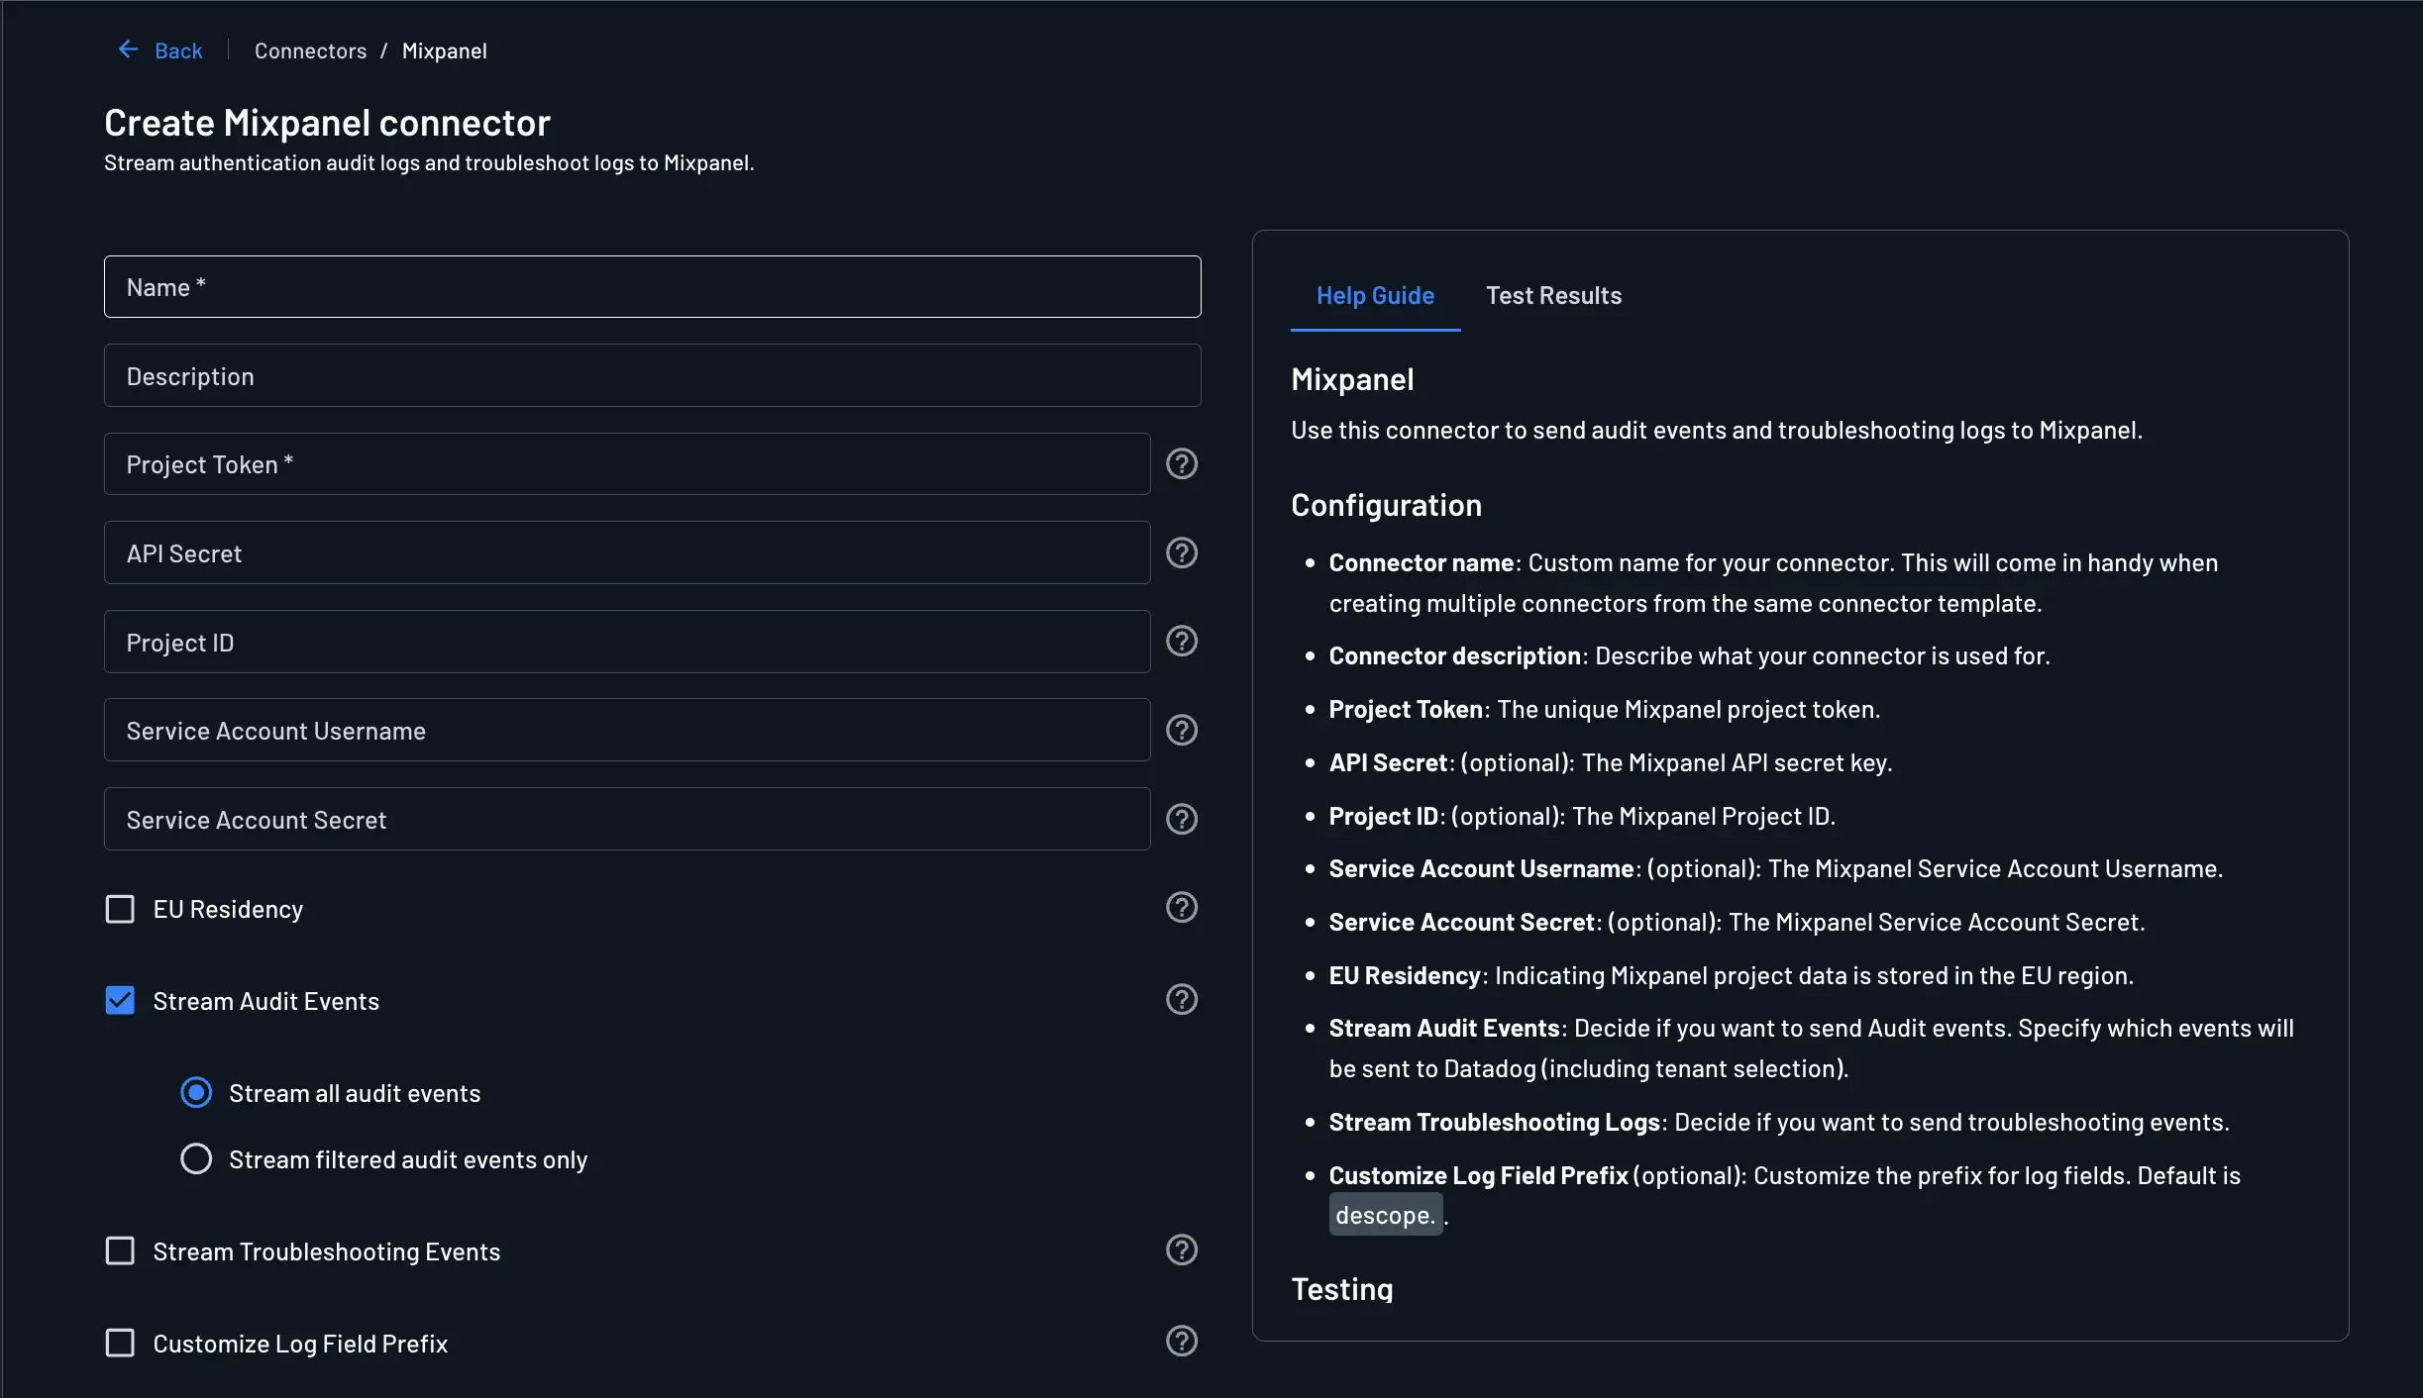Navigate to Connectors in the breadcrumb
Image resolution: width=2423 pixels, height=1398 pixels.
(310, 51)
